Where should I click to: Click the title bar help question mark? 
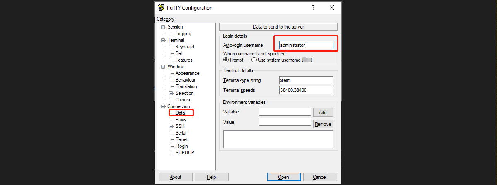click(313, 7)
